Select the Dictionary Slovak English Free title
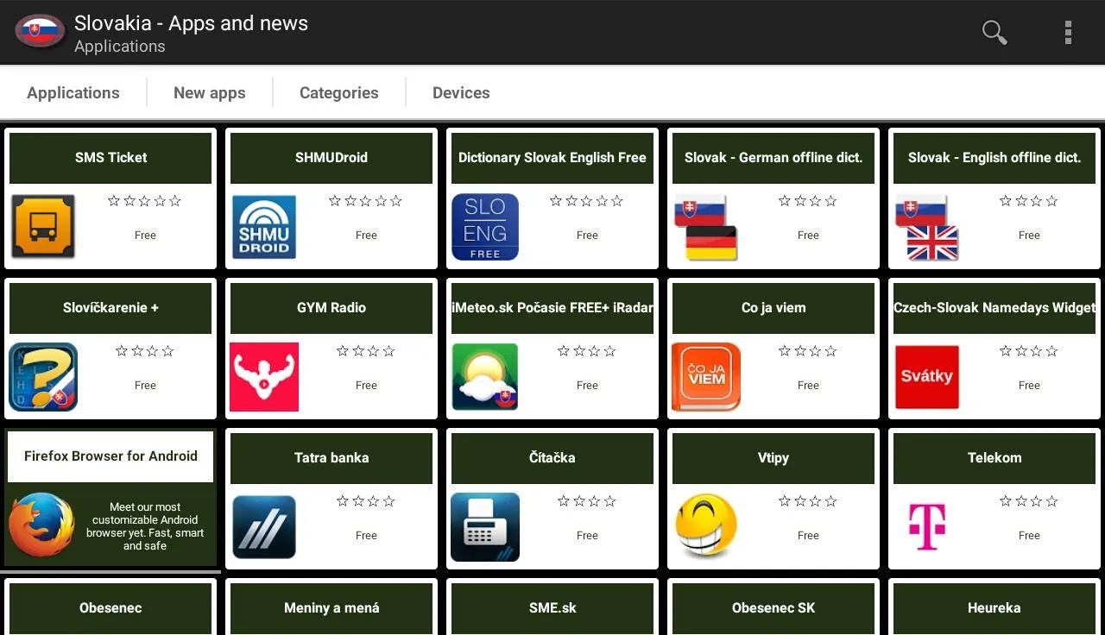Image resolution: width=1105 pixels, height=635 pixels. tap(552, 157)
